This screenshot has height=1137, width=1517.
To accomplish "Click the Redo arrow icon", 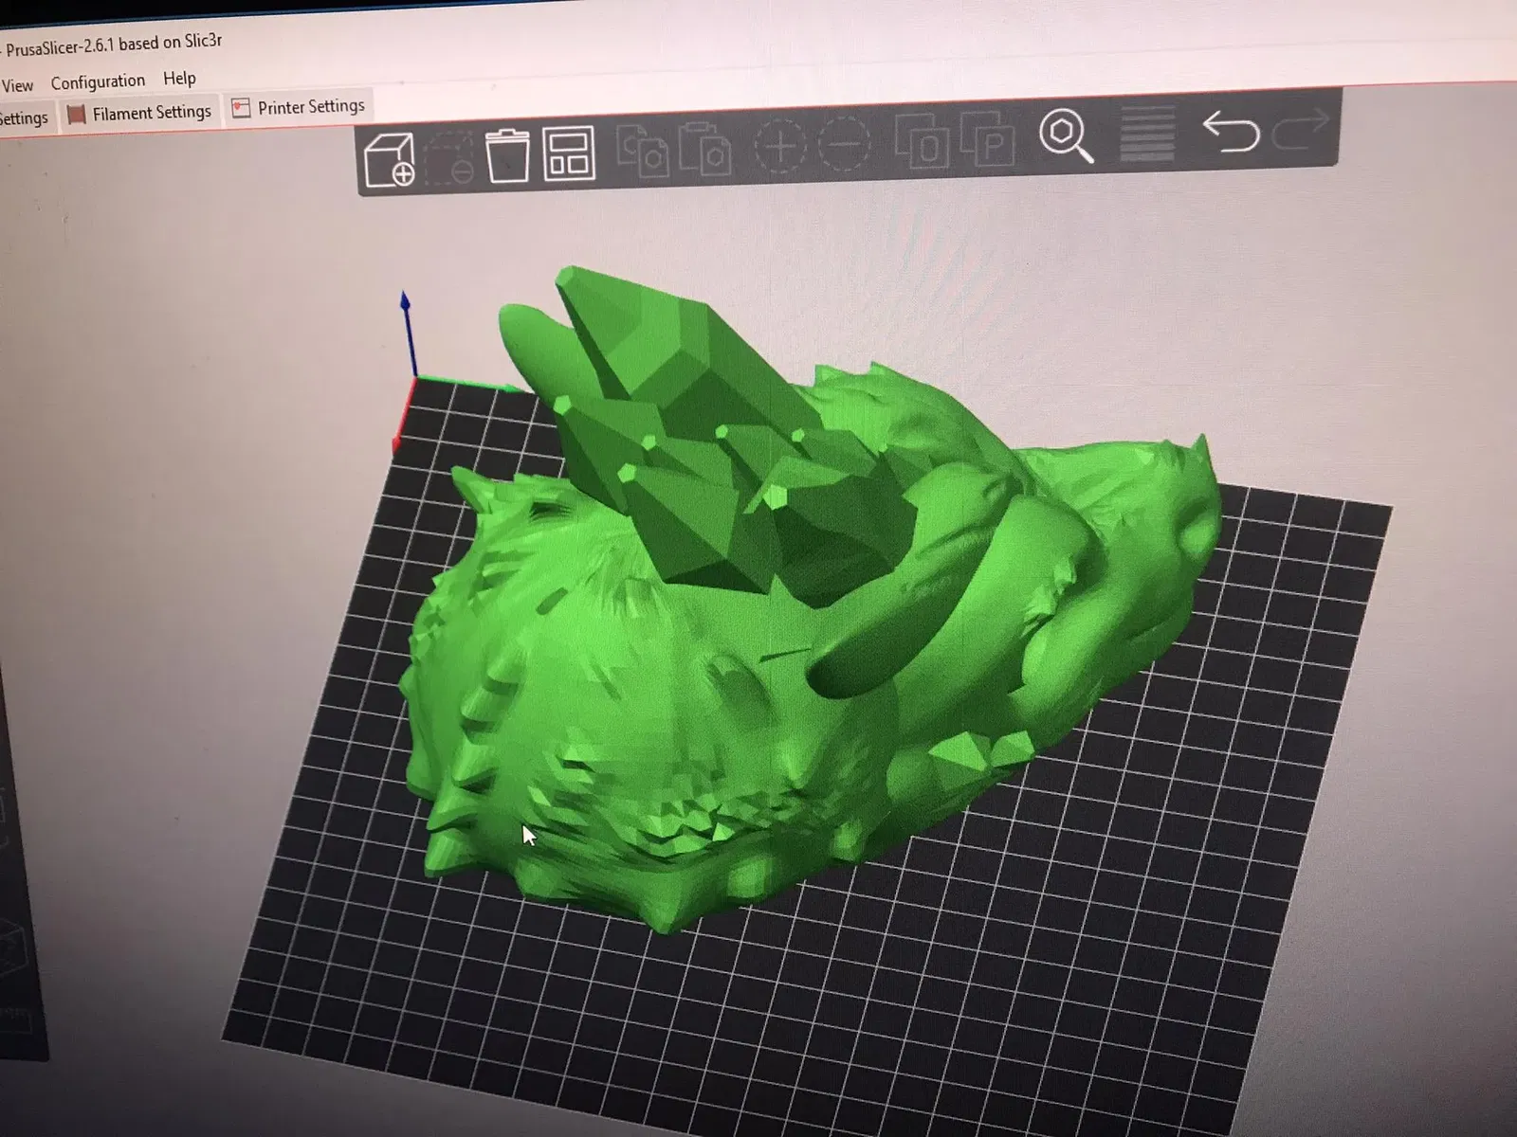I will coord(1301,130).
